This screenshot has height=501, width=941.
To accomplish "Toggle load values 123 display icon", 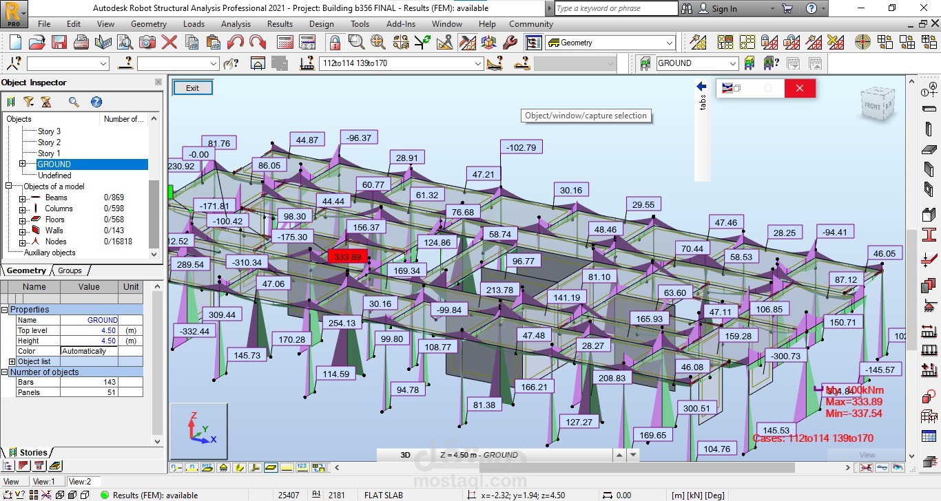I will (x=302, y=467).
